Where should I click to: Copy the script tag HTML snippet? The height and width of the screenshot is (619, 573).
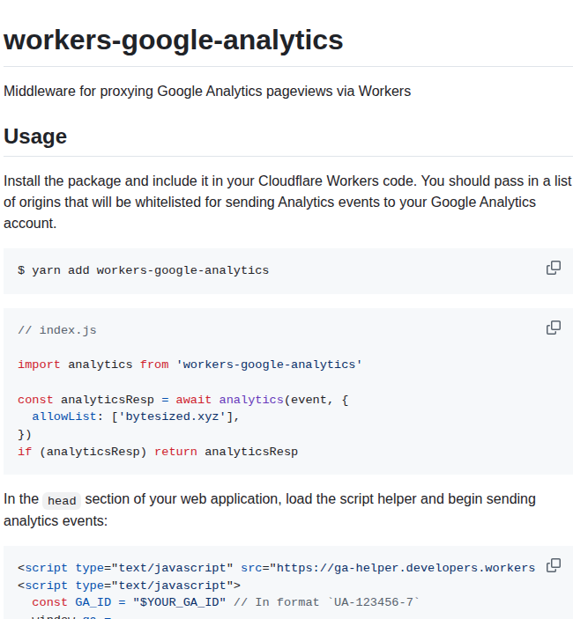click(x=554, y=565)
